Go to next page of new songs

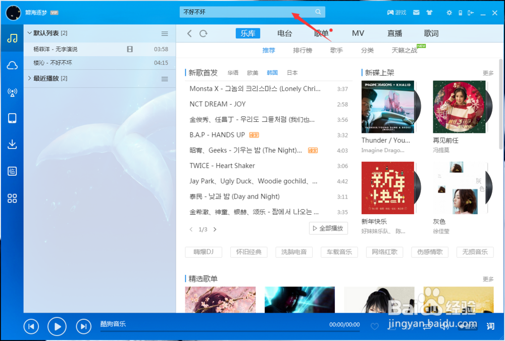[x=215, y=229]
